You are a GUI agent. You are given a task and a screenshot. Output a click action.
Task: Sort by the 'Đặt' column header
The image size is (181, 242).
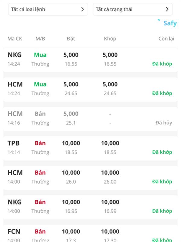click(71, 39)
